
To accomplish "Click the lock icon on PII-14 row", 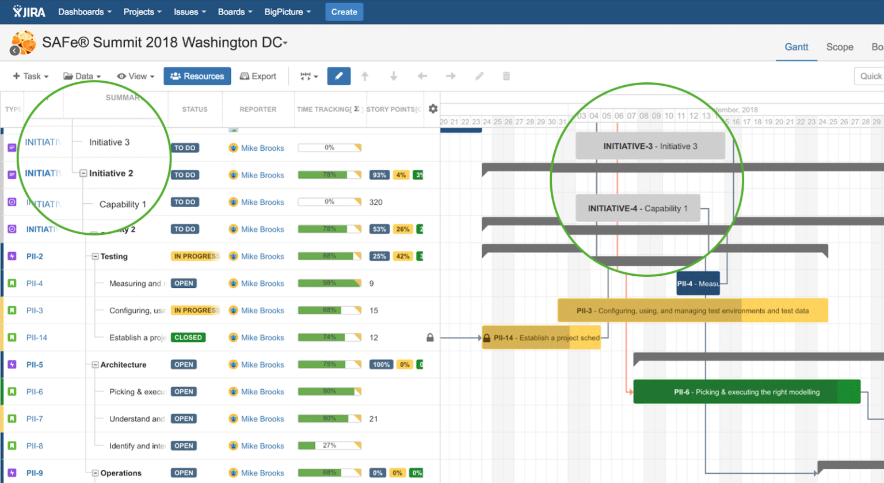I will pyautogui.click(x=430, y=337).
